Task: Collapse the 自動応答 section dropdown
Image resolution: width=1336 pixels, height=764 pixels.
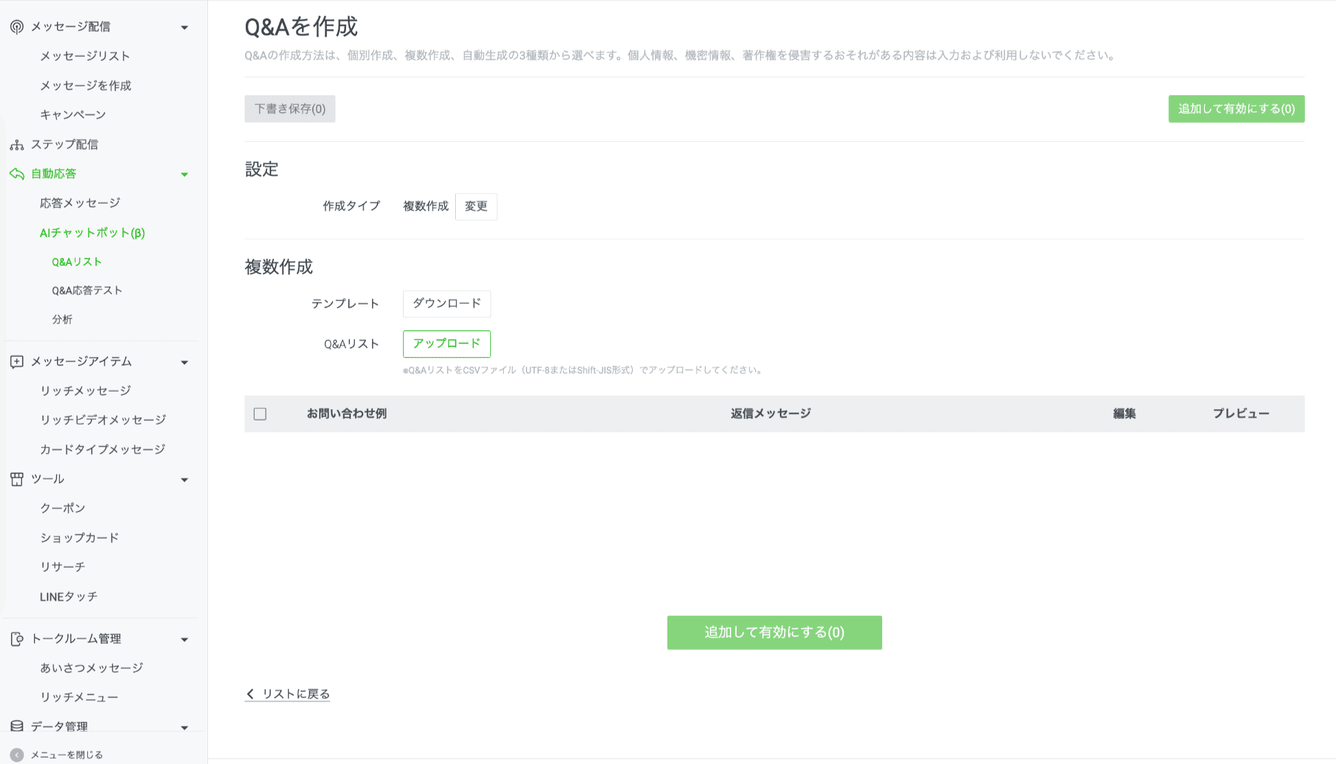Action: (184, 174)
